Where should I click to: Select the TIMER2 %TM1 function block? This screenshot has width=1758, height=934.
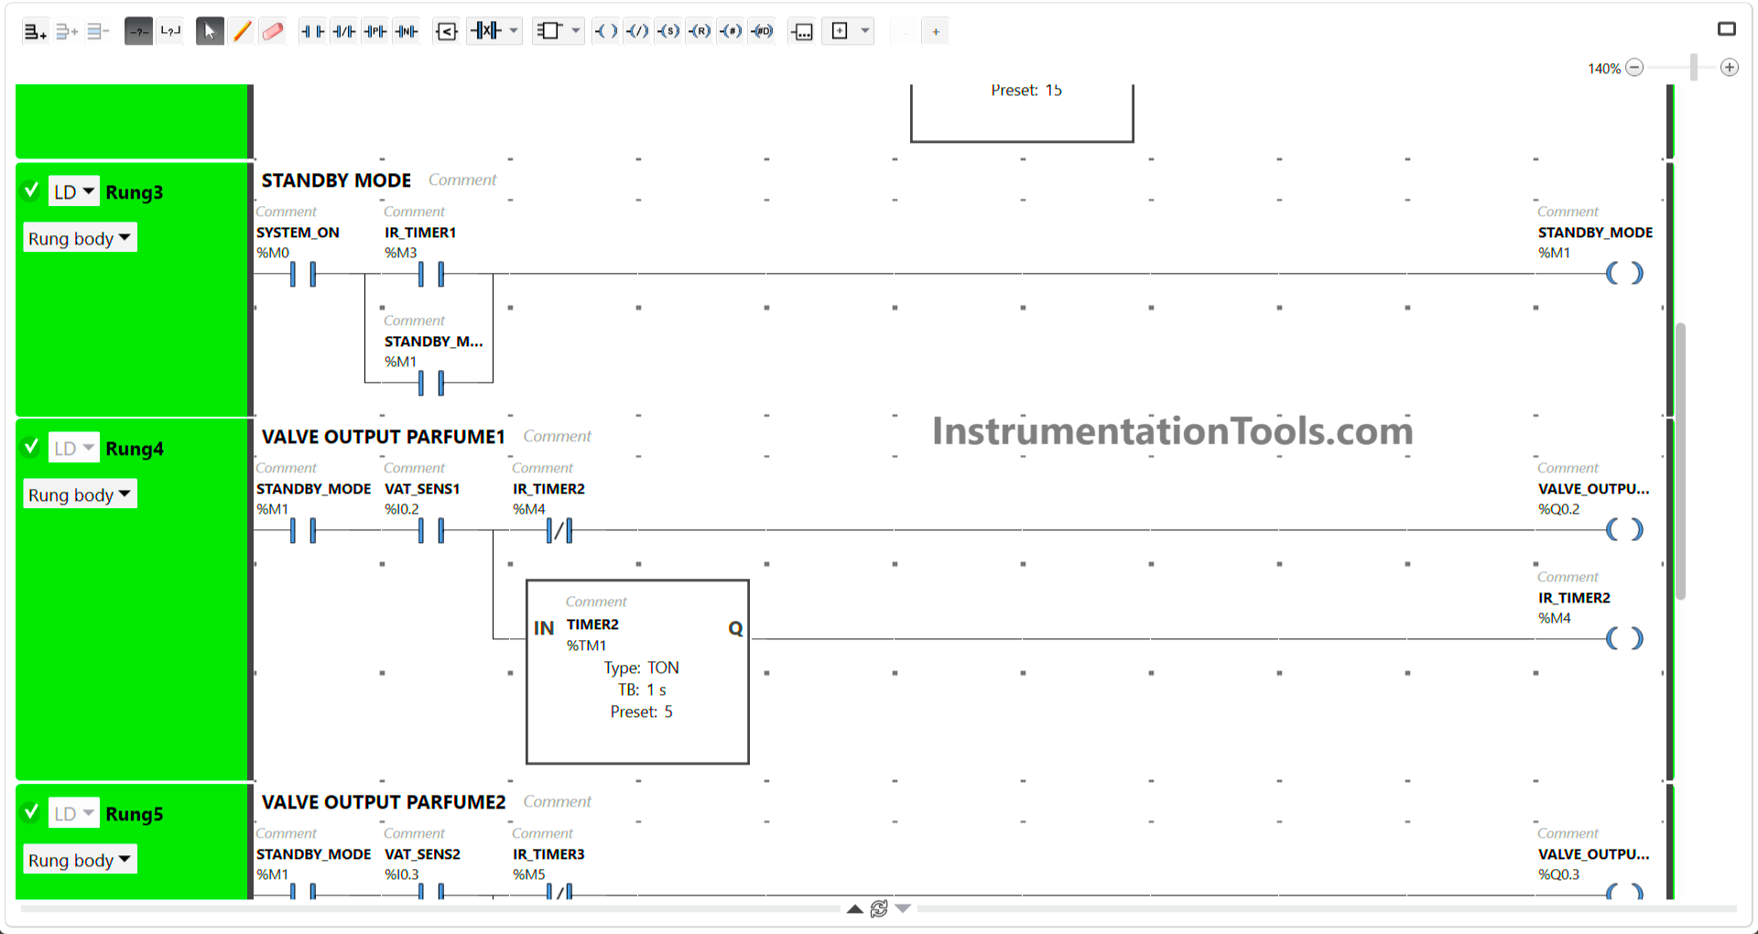click(x=637, y=671)
